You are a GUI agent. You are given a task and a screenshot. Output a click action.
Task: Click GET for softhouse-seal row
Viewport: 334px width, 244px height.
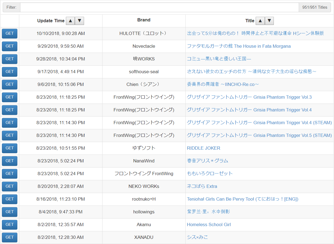pos(9,72)
